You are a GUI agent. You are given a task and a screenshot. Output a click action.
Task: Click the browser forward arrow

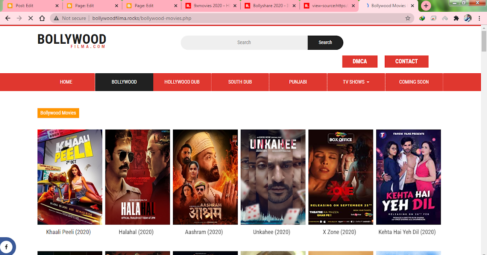click(x=19, y=18)
